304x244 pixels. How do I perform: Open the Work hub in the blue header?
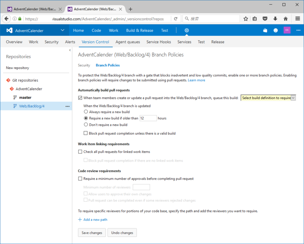tap(113, 30)
